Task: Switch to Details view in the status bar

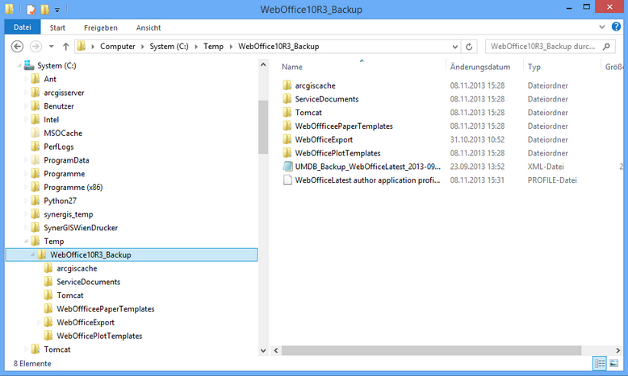Action: (599, 364)
